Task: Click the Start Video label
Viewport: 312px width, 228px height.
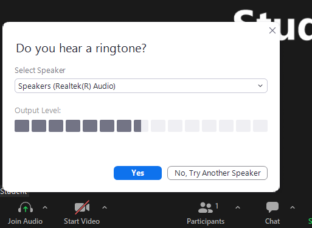Action: [81, 221]
